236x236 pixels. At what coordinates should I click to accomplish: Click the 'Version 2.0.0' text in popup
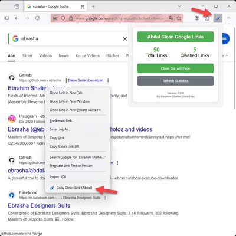(175, 93)
